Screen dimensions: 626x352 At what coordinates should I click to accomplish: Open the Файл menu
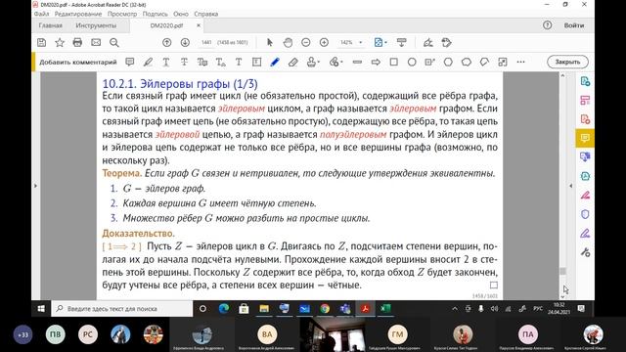tap(41, 14)
